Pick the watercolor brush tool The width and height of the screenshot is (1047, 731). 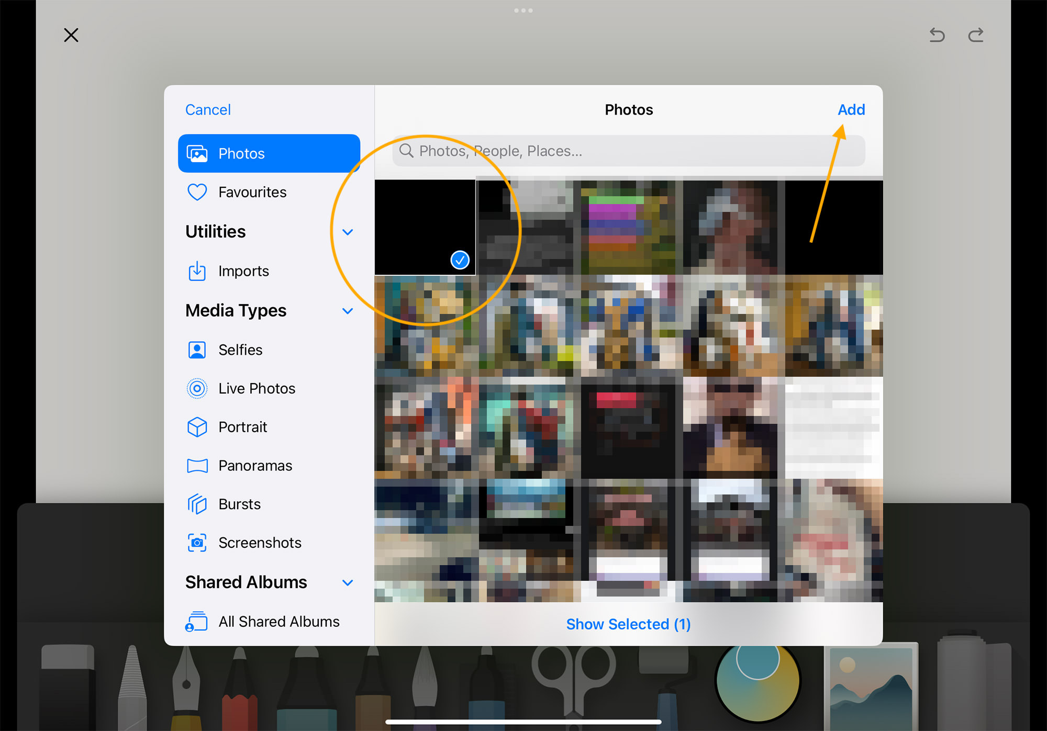pyautogui.click(x=425, y=688)
